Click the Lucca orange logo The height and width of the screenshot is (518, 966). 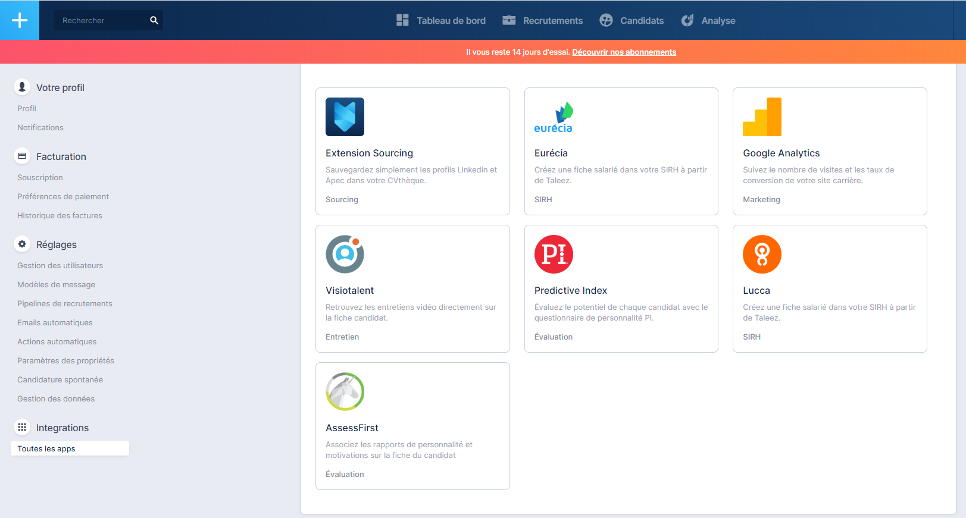coord(762,254)
